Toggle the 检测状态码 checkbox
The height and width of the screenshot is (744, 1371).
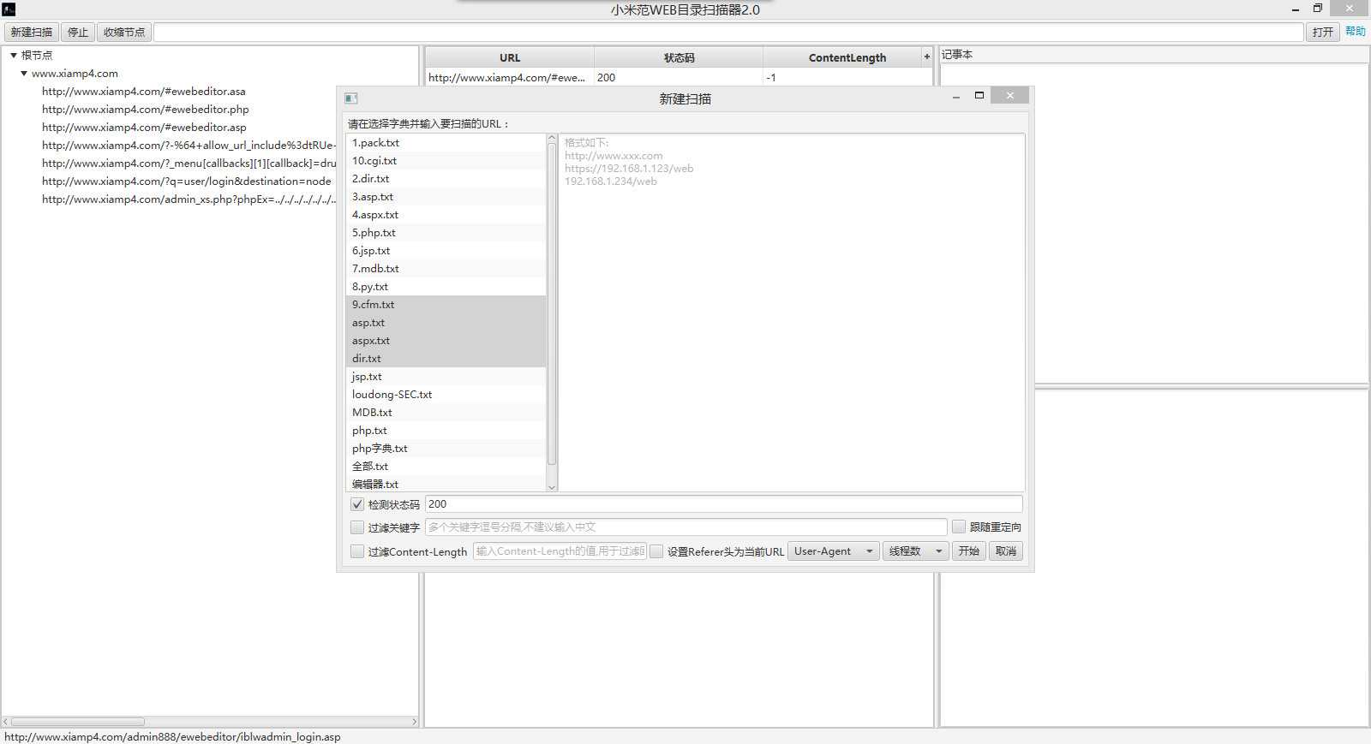point(357,504)
